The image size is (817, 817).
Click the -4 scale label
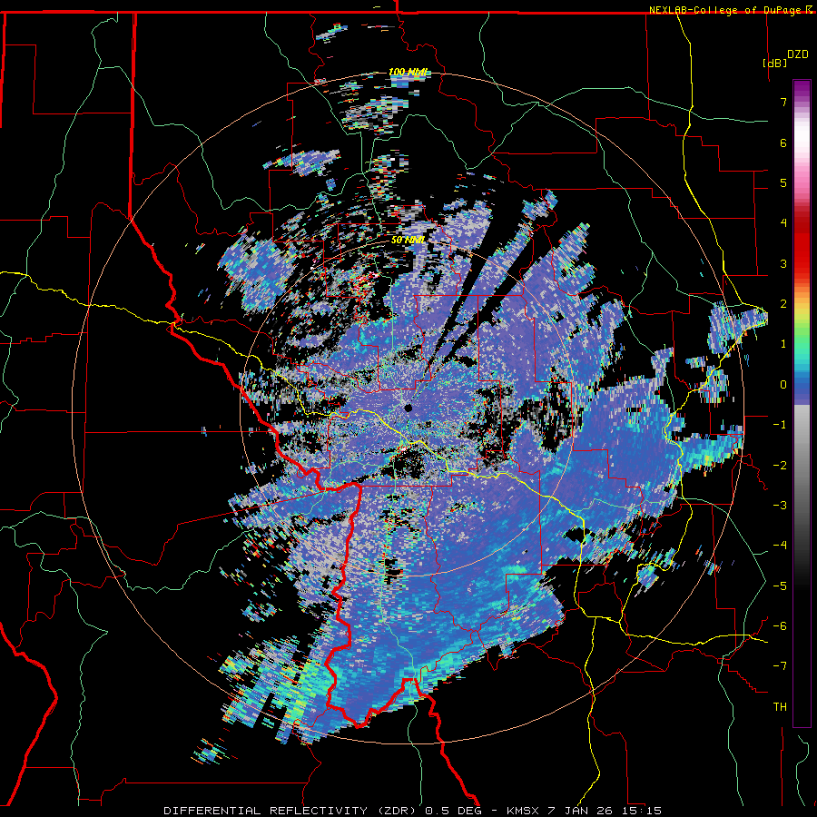coord(780,546)
